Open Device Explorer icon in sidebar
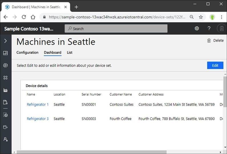Image resolution: width=227 pixels, height=154 pixels. pos(5,65)
